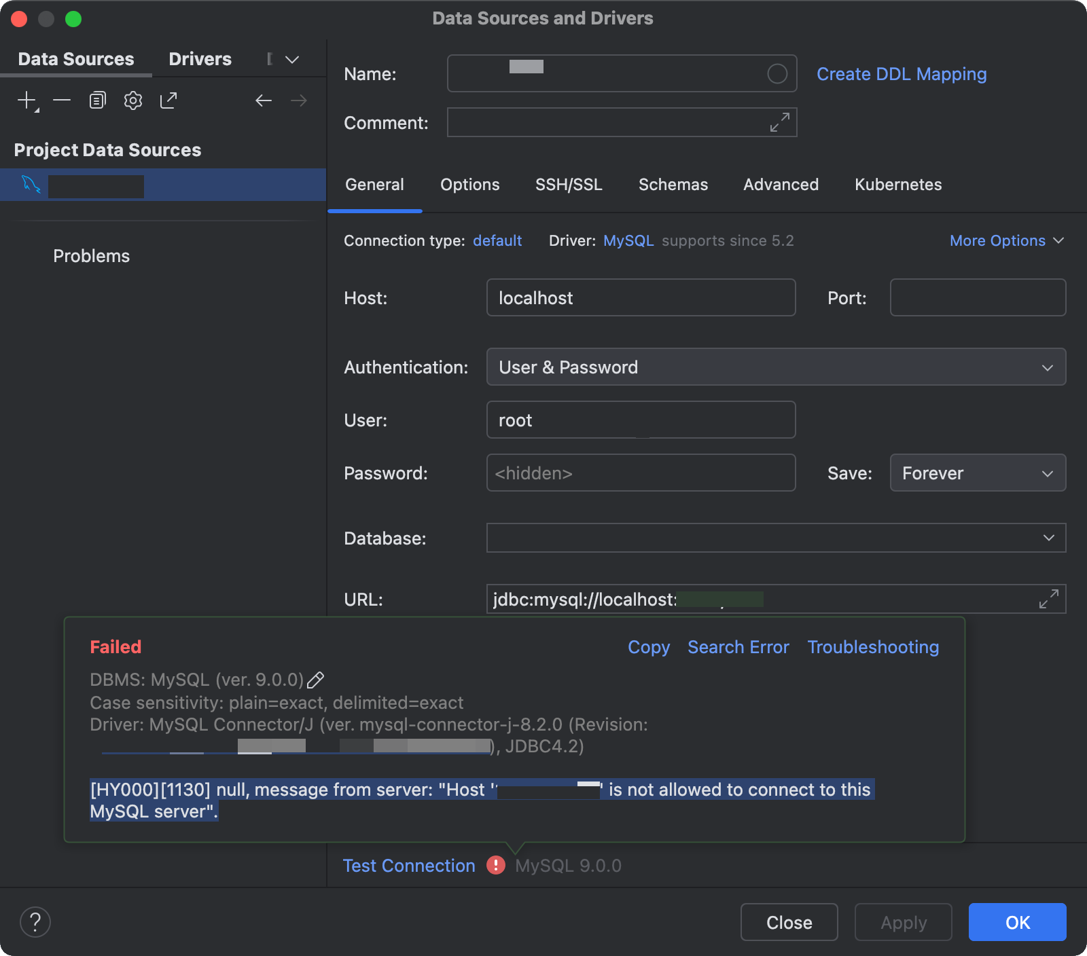This screenshot has height=956, width=1087.
Task: Click Create DDL Mapping link
Action: click(x=902, y=74)
